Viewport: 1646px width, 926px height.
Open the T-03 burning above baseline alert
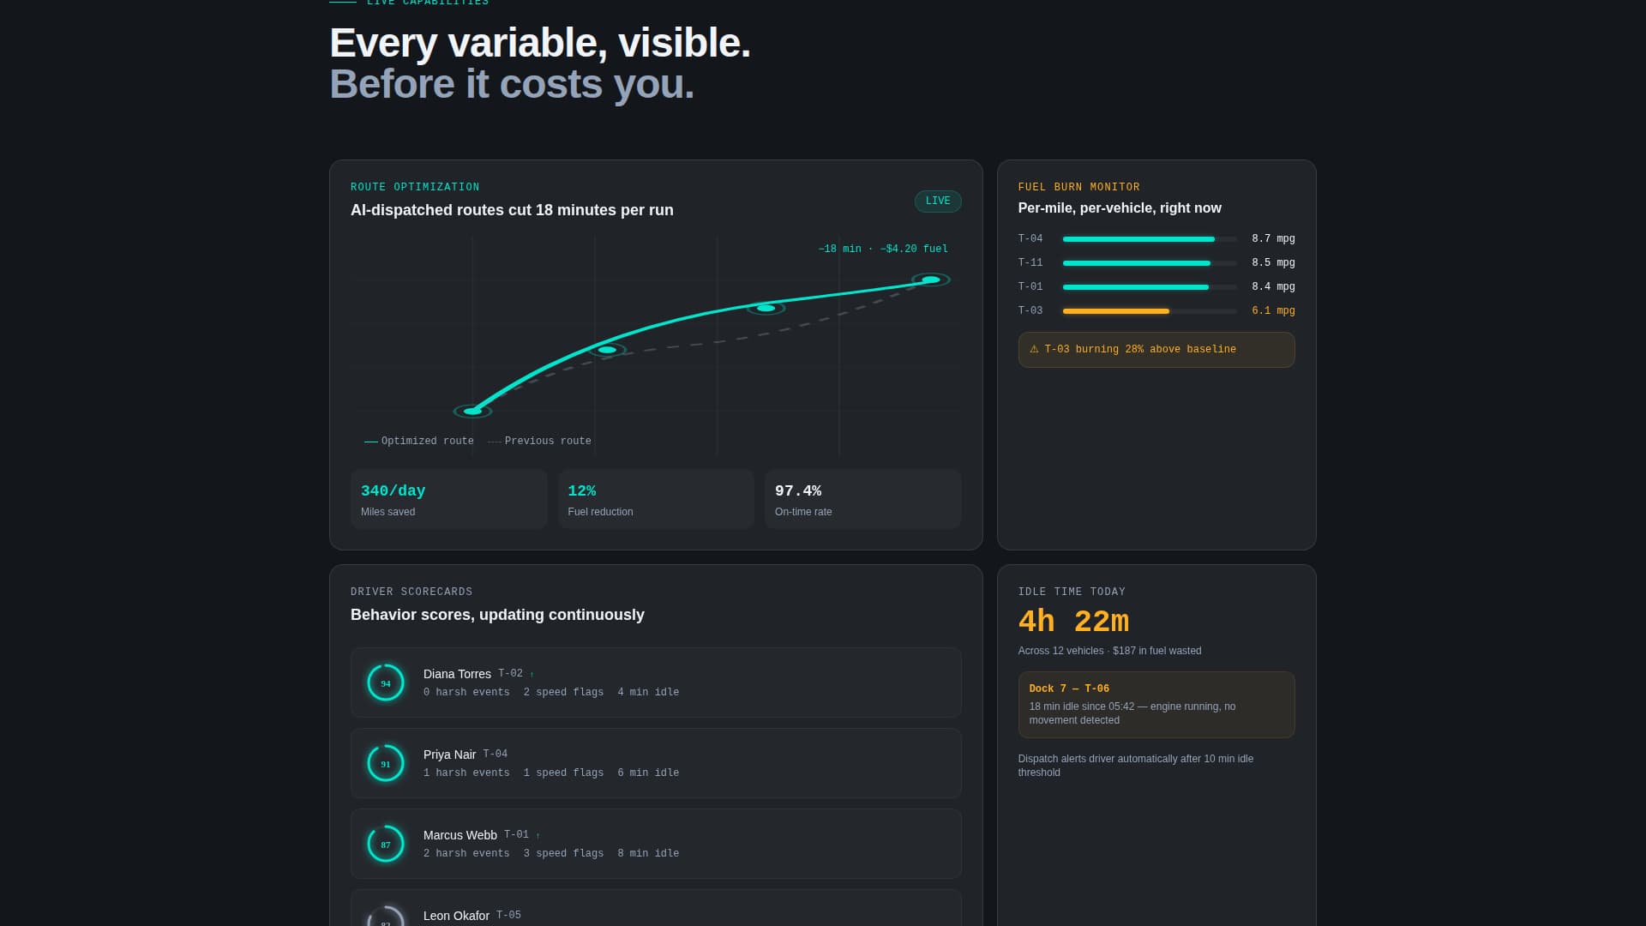tap(1156, 350)
